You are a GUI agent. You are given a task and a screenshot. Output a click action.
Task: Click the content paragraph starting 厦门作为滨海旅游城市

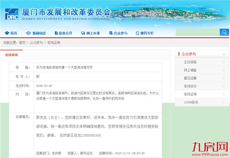98,96
